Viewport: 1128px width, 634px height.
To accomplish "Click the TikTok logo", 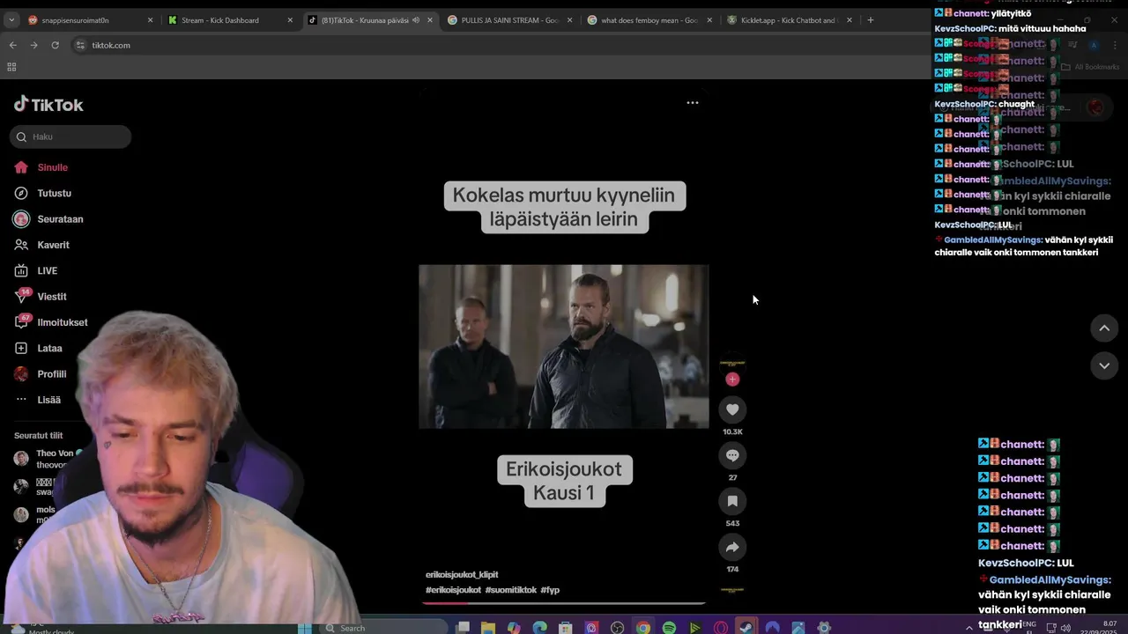I will pyautogui.click(x=48, y=105).
